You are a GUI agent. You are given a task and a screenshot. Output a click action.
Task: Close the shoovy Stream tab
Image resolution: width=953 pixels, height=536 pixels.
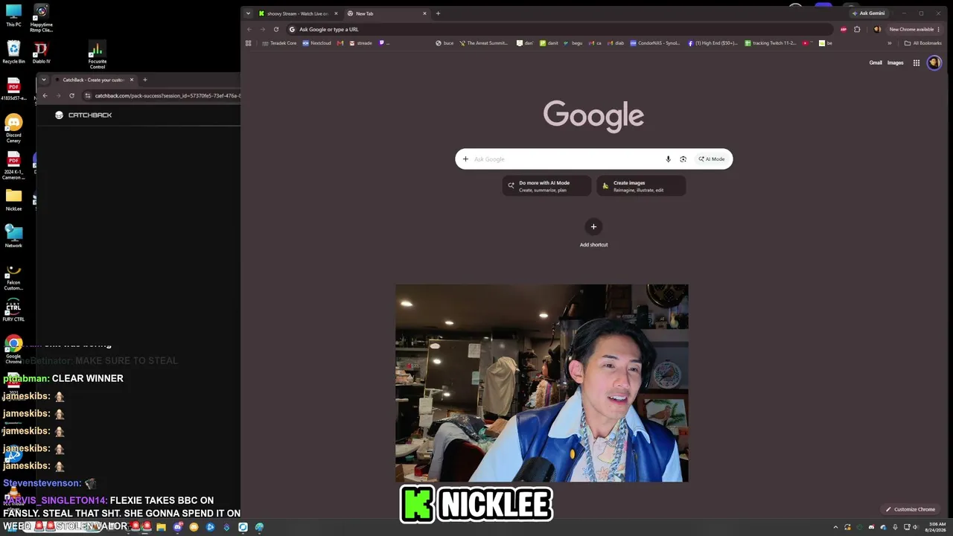pos(336,13)
